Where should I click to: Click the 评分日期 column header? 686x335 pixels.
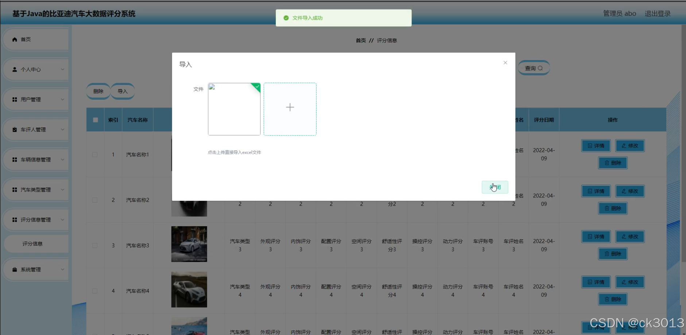tap(544, 120)
